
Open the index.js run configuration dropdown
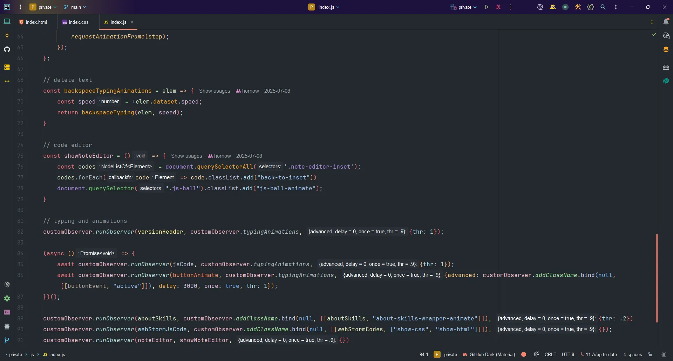324,7
